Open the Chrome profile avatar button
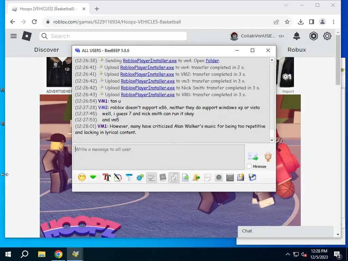 [323, 22]
